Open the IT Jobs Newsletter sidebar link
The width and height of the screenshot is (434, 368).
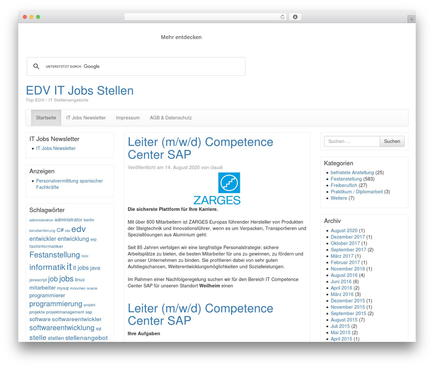pyautogui.click(x=56, y=148)
